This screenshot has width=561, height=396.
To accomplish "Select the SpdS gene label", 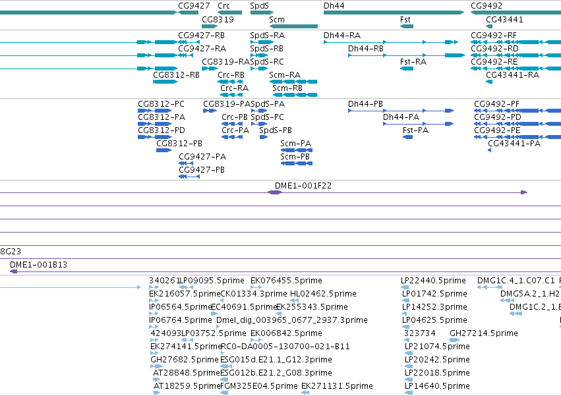I will pos(259,6).
